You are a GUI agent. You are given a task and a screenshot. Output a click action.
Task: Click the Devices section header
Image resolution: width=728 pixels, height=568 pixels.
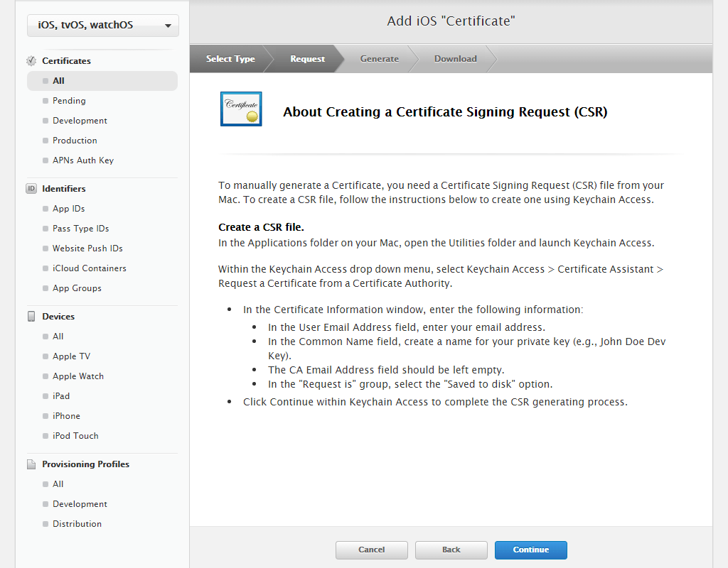tap(58, 316)
